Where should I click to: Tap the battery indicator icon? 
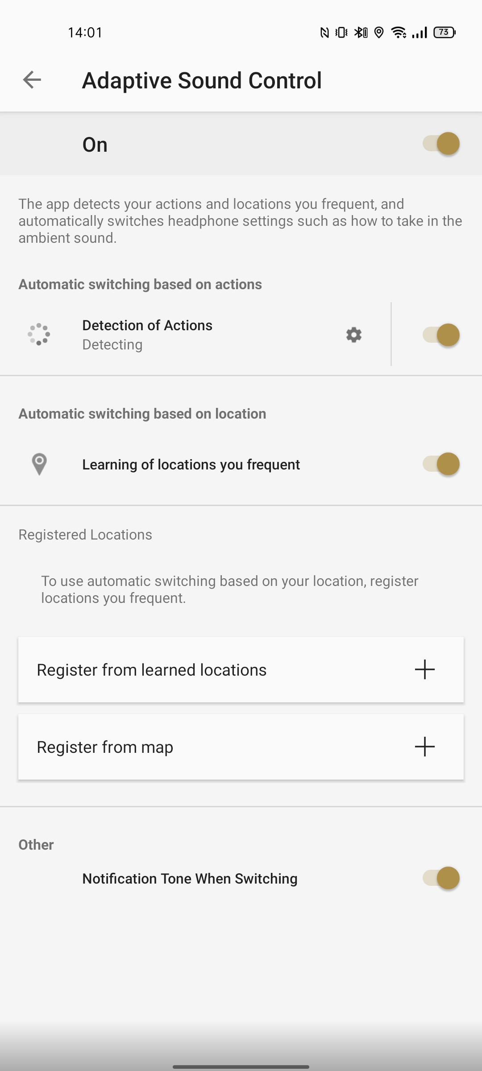pyautogui.click(x=444, y=33)
